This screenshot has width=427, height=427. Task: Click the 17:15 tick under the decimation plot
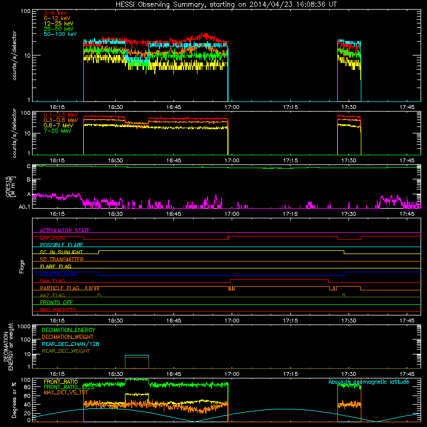click(x=290, y=374)
